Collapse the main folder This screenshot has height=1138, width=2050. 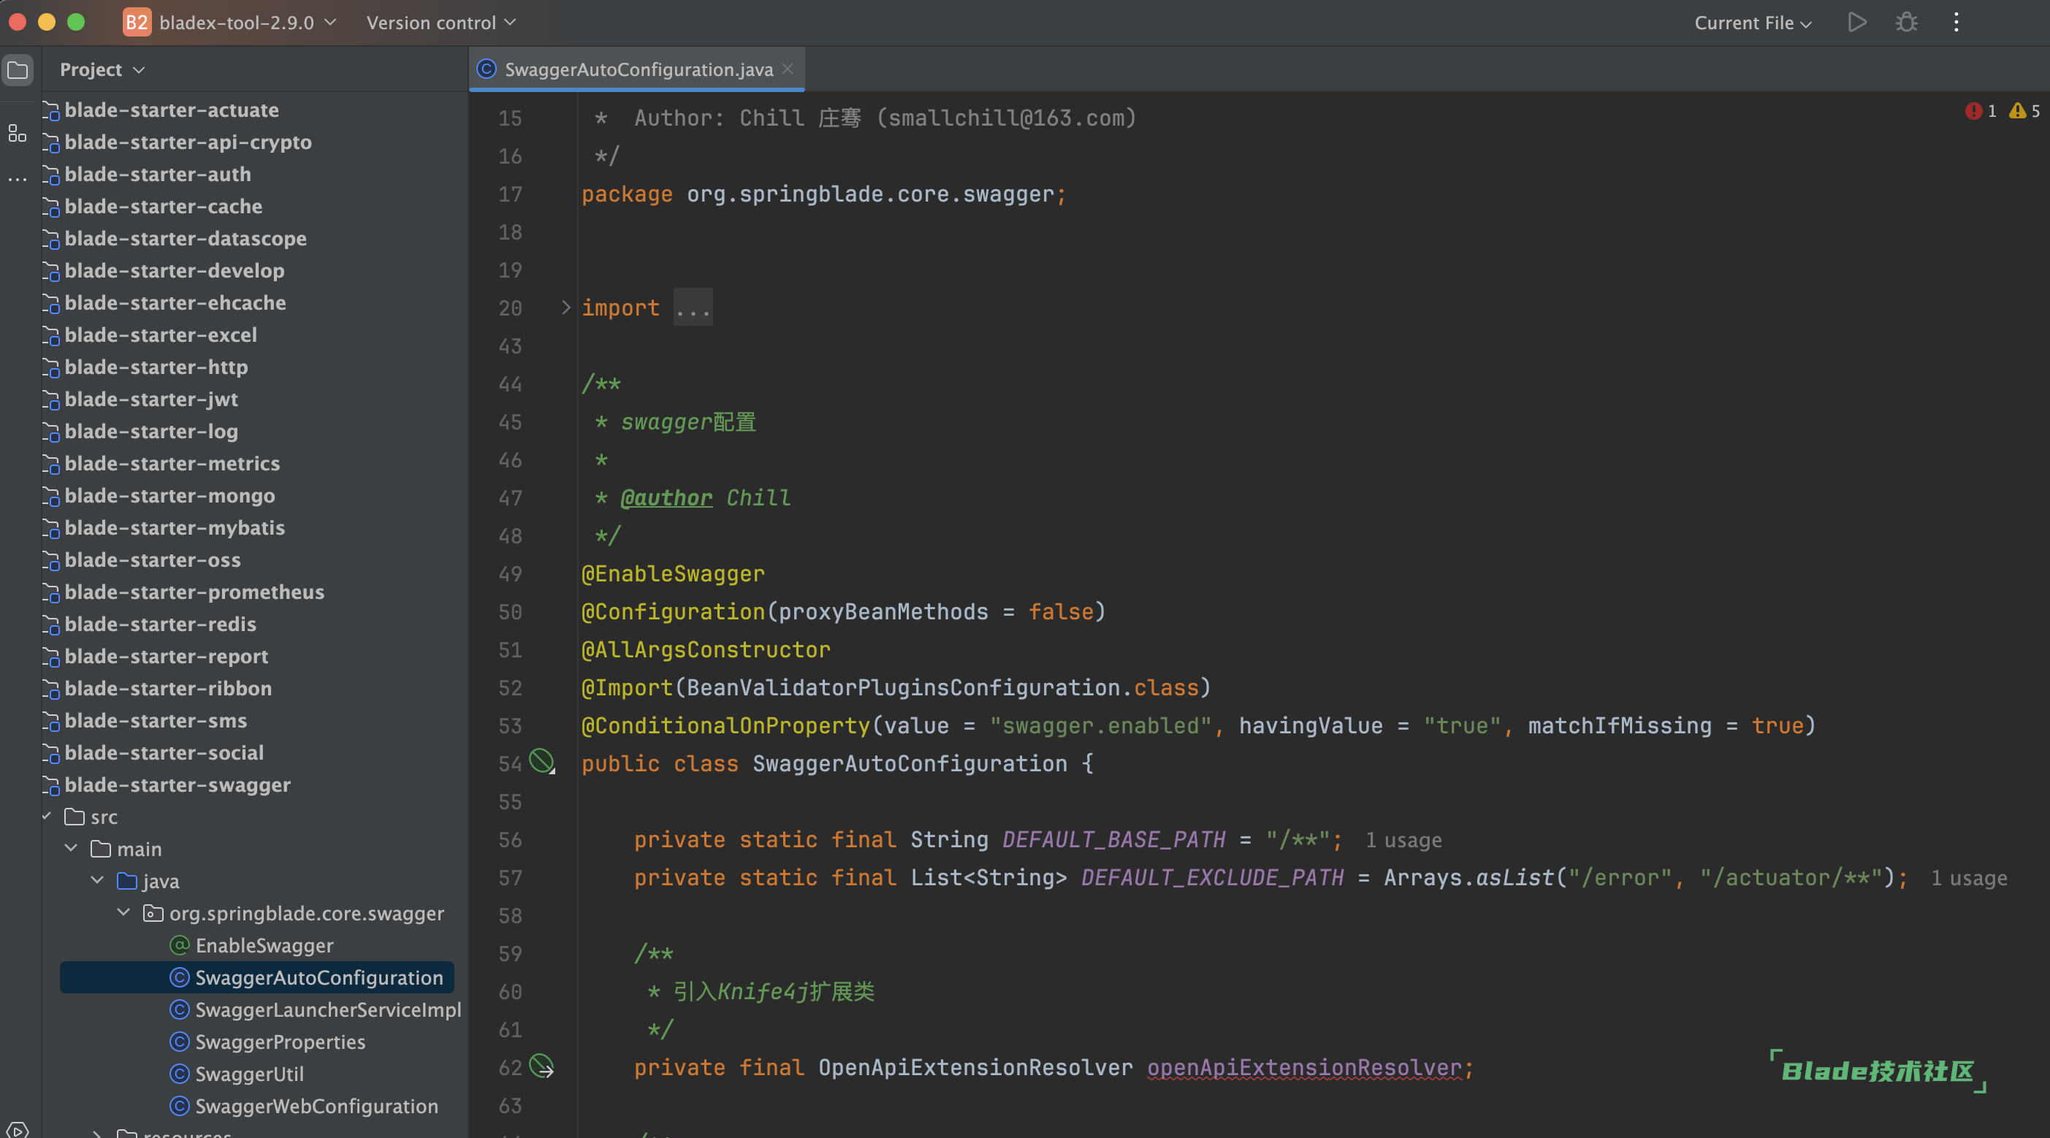[72, 848]
